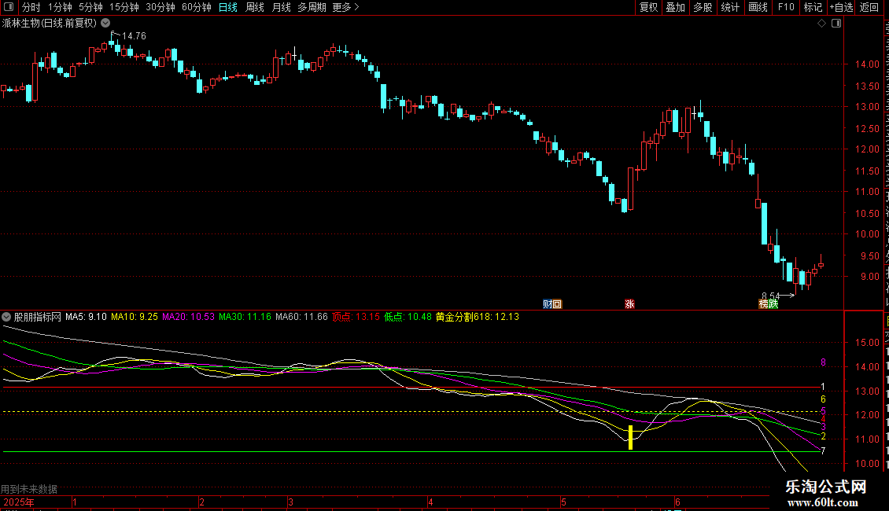This screenshot has height=511, width=889.
Task: Click the 8.54 low price label
Action: 770,296
